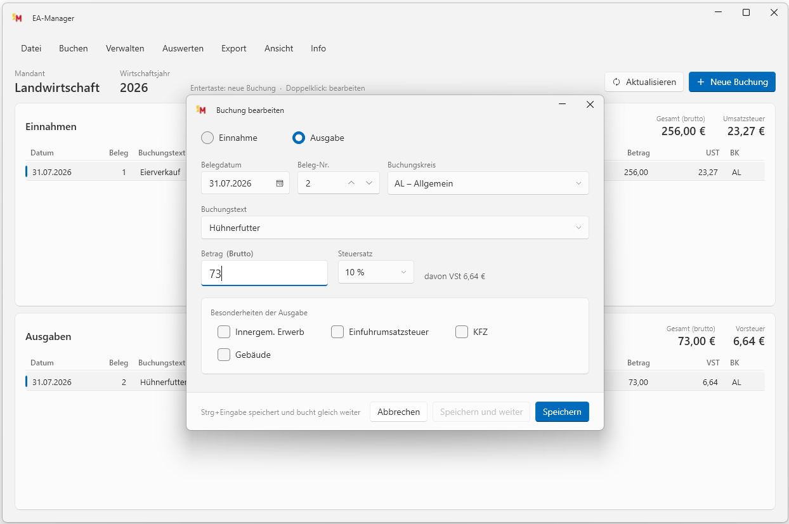The height and width of the screenshot is (524, 789).
Task: Open the Verwalten menu
Action: click(125, 48)
